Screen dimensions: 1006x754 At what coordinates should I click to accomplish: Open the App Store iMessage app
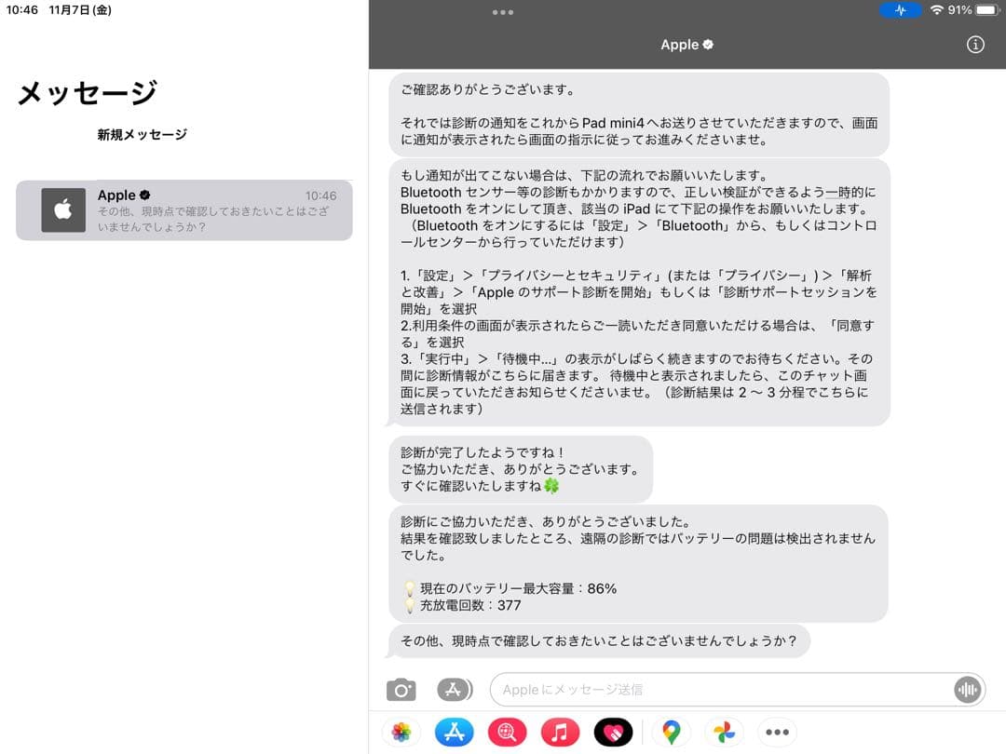point(454,733)
